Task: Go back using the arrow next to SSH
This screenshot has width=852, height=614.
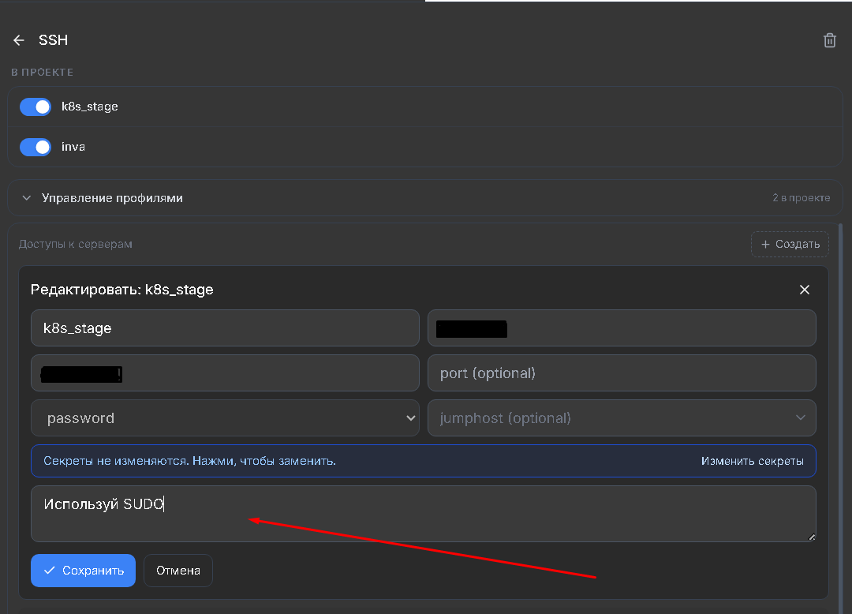Action: (x=19, y=40)
